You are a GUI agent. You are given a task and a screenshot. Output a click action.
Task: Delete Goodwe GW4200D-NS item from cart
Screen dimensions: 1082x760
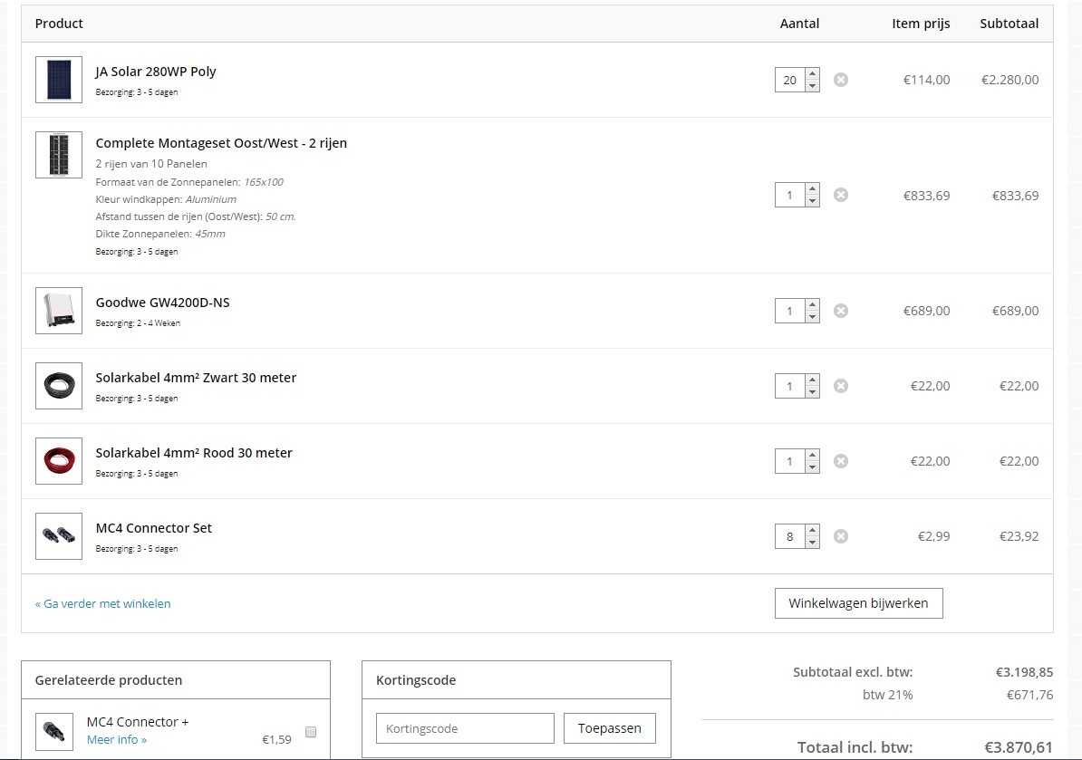point(841,311)
